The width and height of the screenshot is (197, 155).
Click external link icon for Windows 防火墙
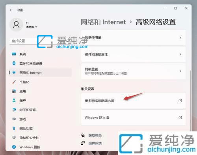(x=180, y=118)
